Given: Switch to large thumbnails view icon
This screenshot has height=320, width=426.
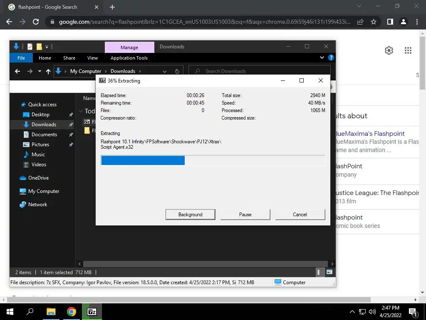Looking at the screenshot, I should click(329, 272).
